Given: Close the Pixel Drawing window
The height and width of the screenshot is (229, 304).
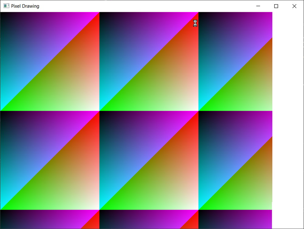Looking at the screenshot, I should pyautogui.click(x=294, y=6).
